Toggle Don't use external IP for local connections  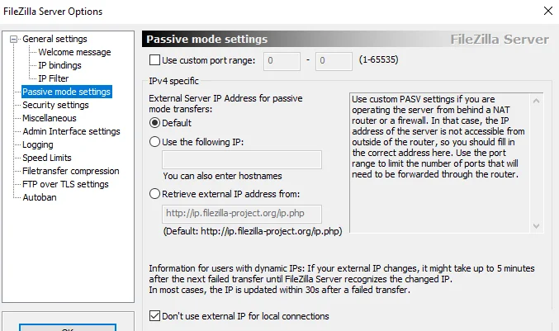click(x=155, y=316)
